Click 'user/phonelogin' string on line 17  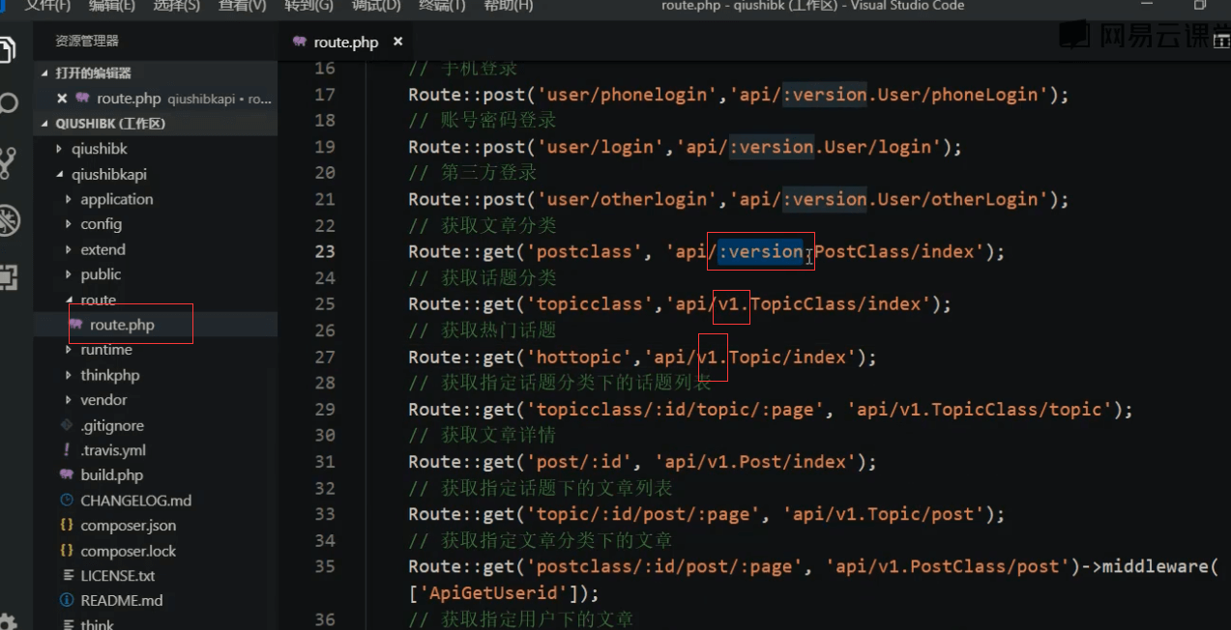click(x=628, y=95)
